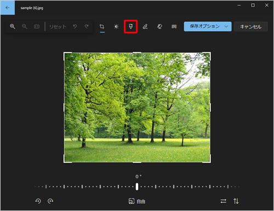Image resolution: width=274 pixels, height=211 pixels.
Task: Open the Erase object tool
Action: [159, 27]
